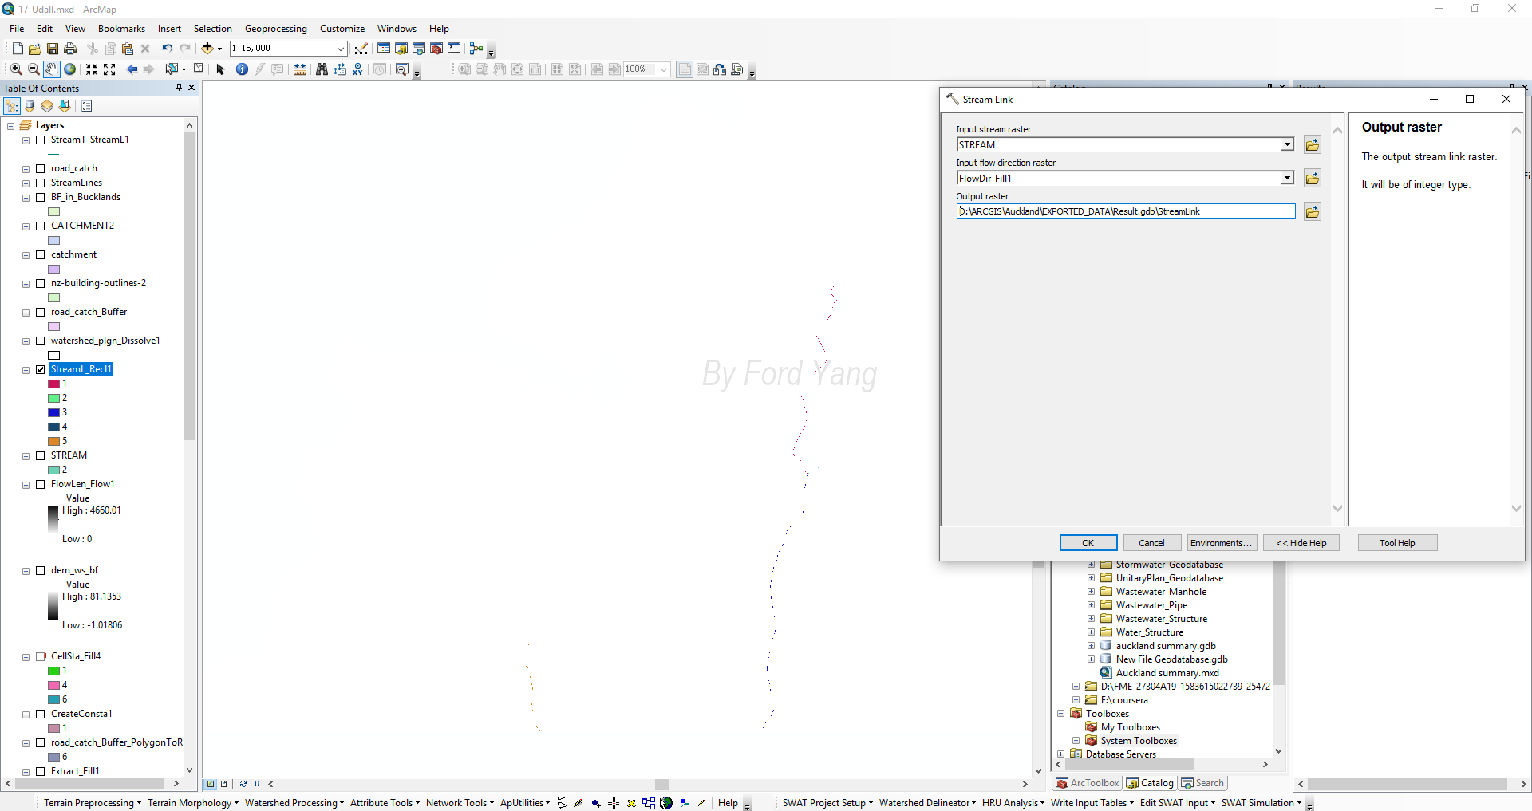
Task: Click the Add Data toolbar icon
Action: pos(207,49)
